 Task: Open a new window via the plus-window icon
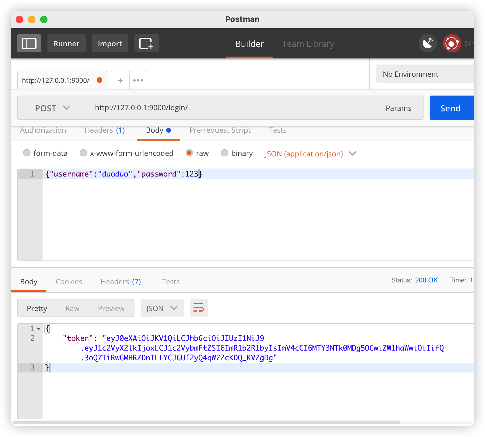146,43
